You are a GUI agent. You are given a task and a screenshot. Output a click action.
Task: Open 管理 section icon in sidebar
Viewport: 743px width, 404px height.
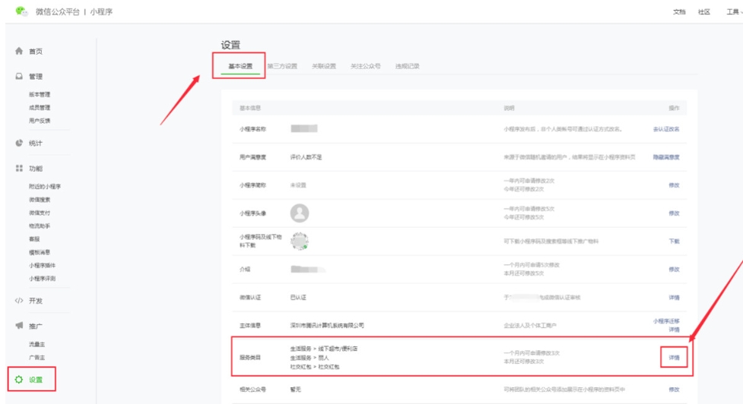tap(19, 77)
